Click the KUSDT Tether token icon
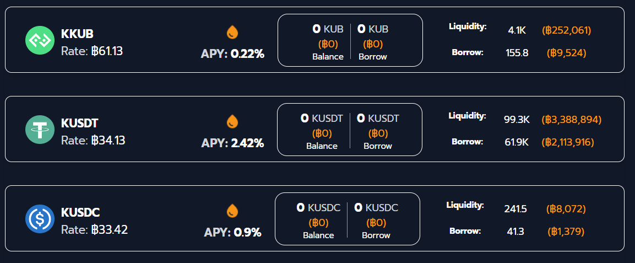Image resolution: width=635 pixels, height=263 pixels. pyautogui.click(x=40, y=130)
